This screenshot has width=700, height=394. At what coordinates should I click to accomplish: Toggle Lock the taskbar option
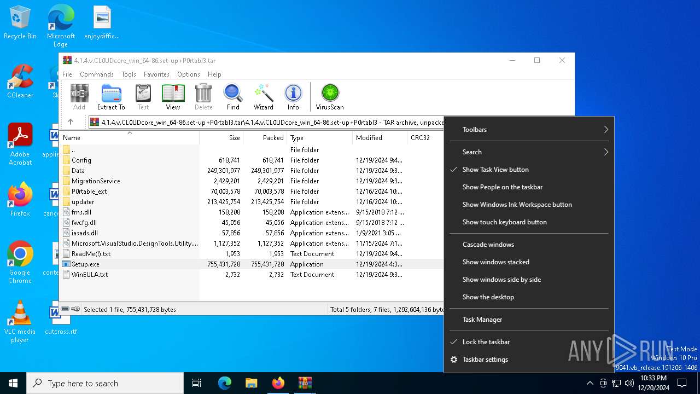click(x=529, y=342)
